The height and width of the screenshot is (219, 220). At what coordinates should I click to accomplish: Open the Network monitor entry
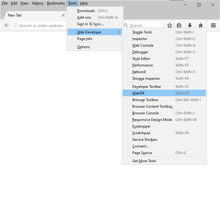pos(164,72)
